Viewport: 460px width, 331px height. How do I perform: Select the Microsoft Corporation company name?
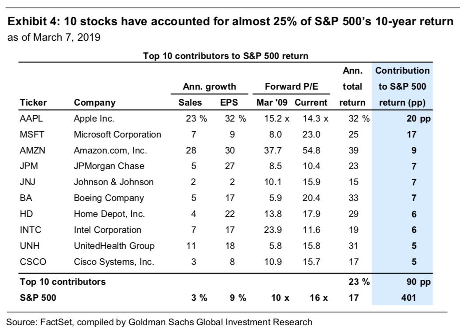pyautogui.click(x=117, y=134)
